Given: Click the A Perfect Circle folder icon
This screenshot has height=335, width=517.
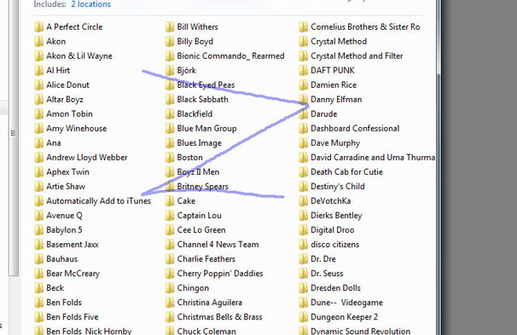Looking at the screenshot, I should [39, 26].
